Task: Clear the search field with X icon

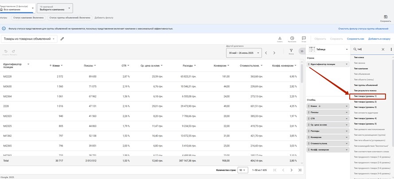Action: [383, 49]
